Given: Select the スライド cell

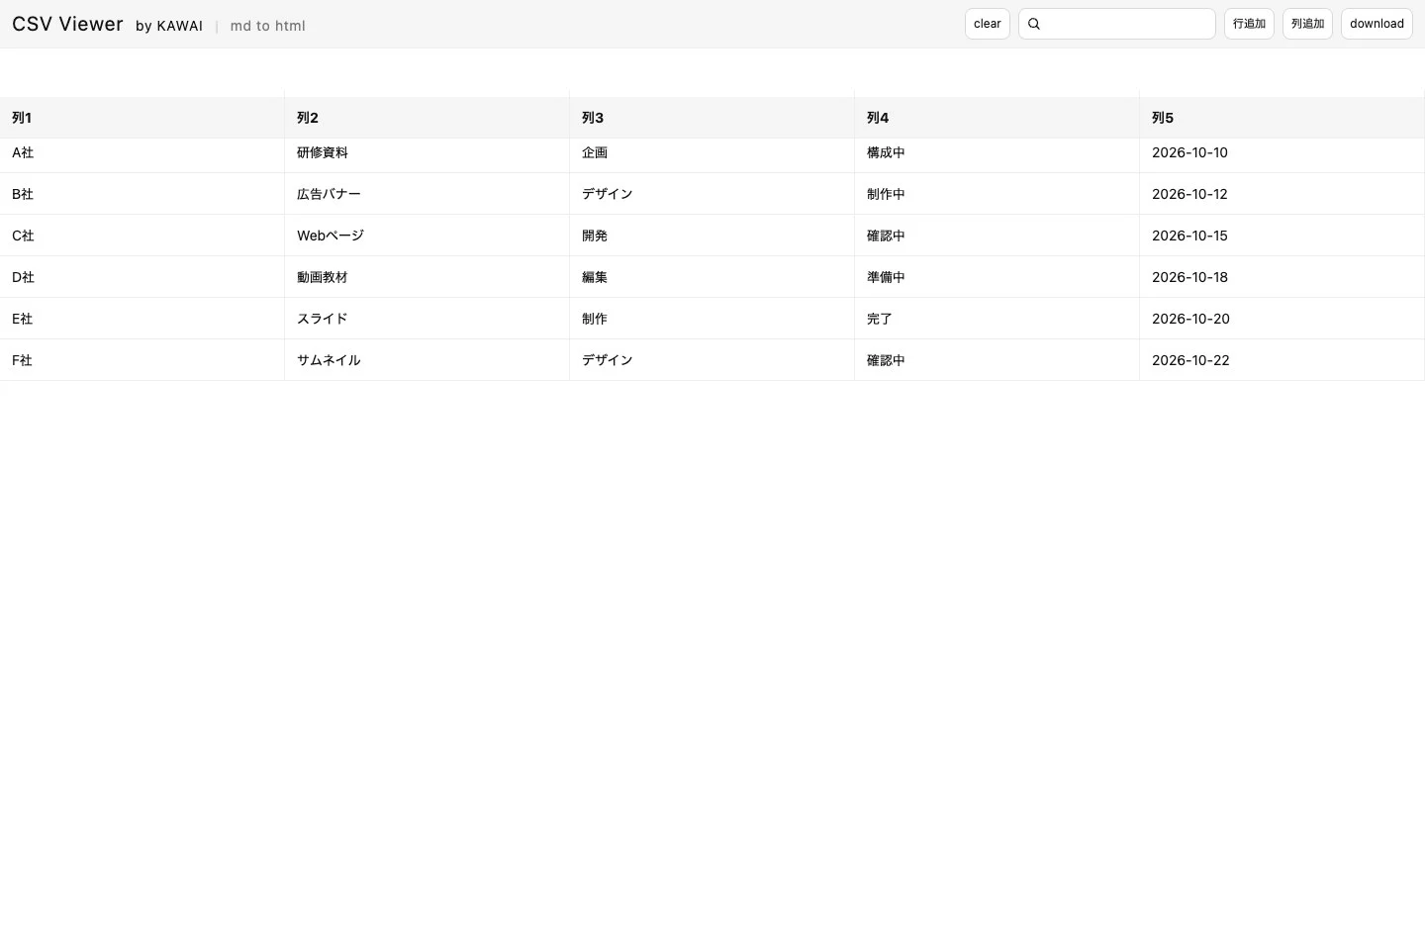Looking at the screenshot, I should click(x=427, y=319).
